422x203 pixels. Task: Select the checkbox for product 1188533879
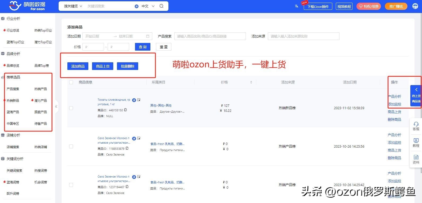point(71,146)
